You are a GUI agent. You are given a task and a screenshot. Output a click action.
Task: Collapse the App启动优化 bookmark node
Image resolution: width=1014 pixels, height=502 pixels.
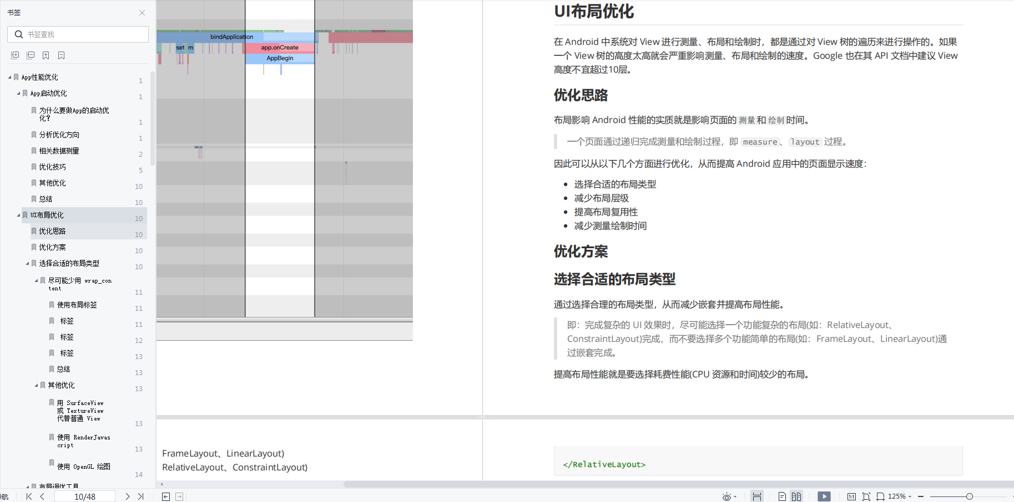[x=18, y=93]
